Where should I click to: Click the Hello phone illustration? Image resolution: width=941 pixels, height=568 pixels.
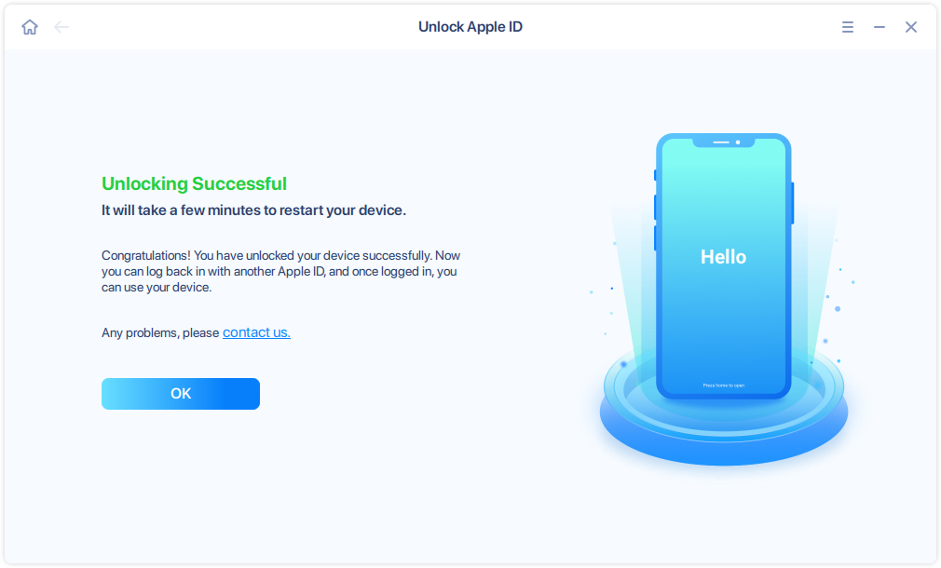point(724,265)
